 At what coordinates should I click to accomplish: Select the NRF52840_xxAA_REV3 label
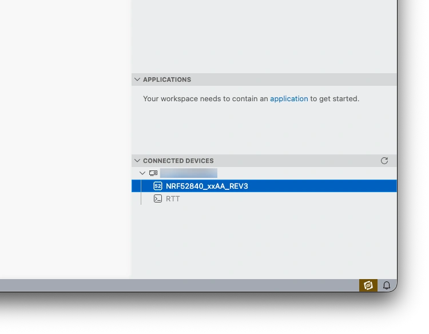(x=207, y=186)
